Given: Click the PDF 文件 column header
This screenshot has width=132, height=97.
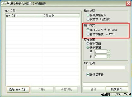Looking at the screenshot, I should (24, 16).
